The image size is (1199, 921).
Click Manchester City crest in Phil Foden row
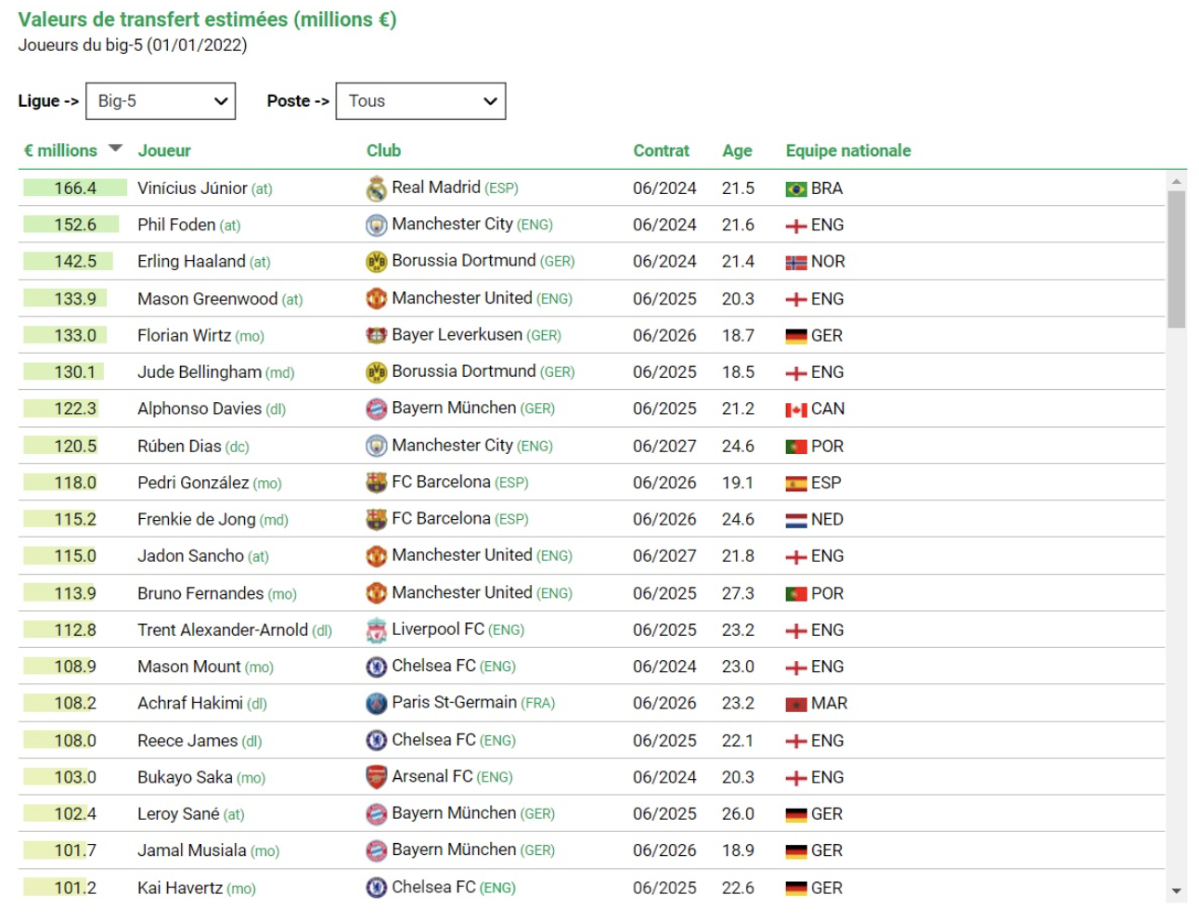376,226
